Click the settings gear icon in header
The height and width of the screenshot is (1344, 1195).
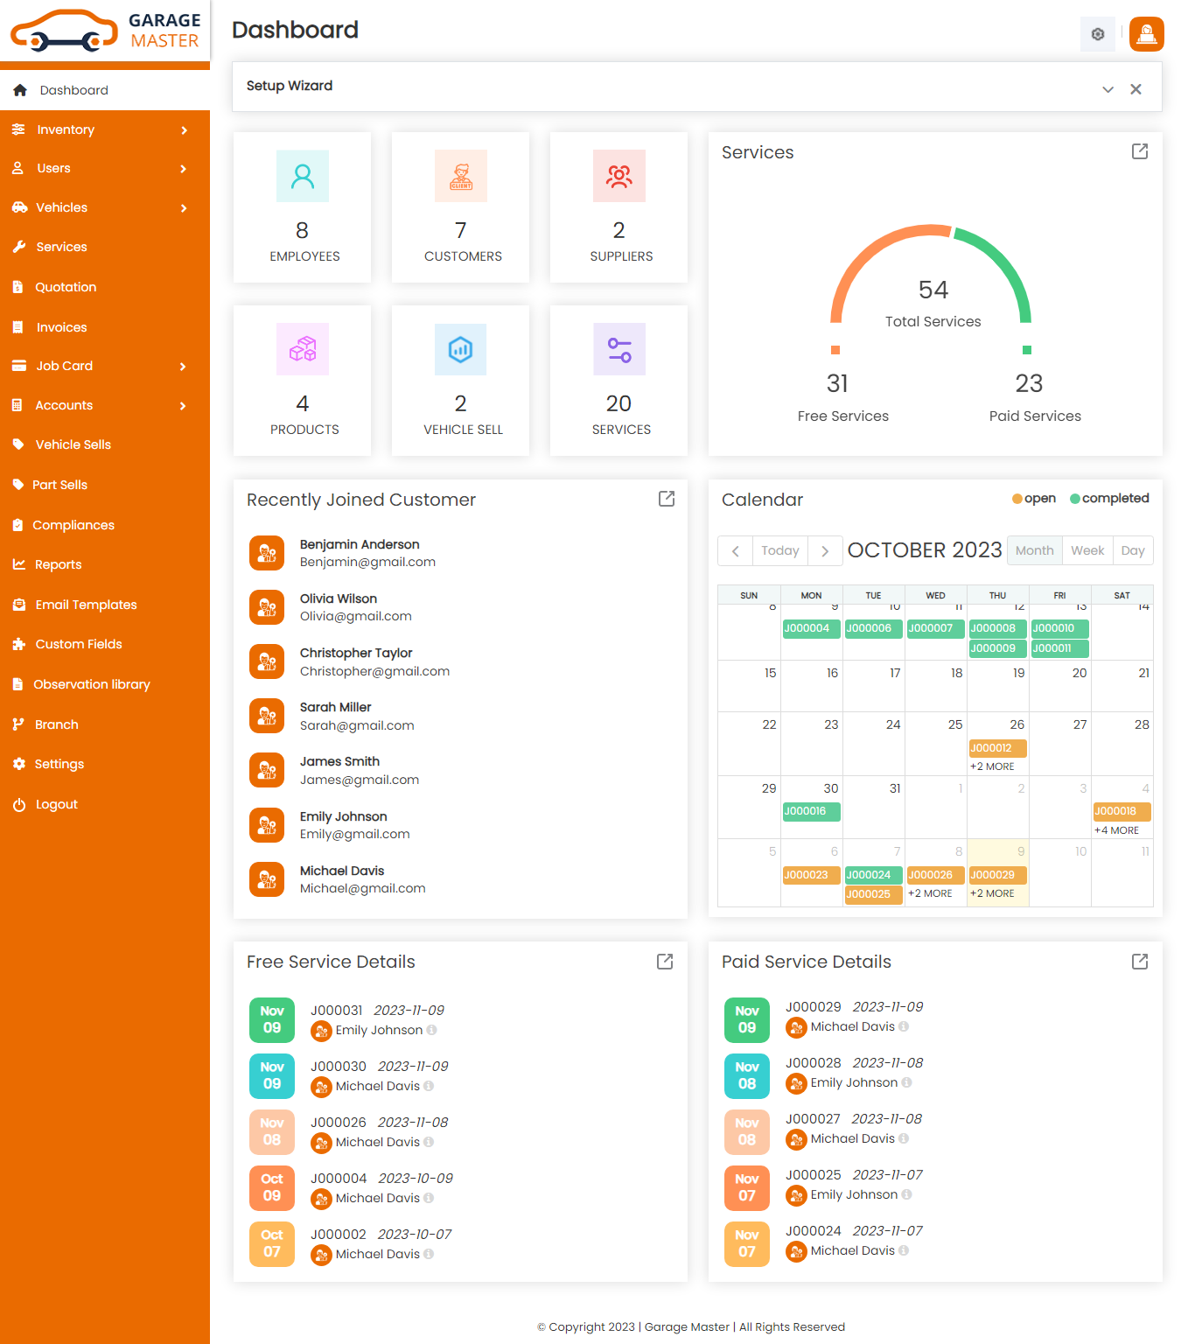click(x=1097, y=34)
